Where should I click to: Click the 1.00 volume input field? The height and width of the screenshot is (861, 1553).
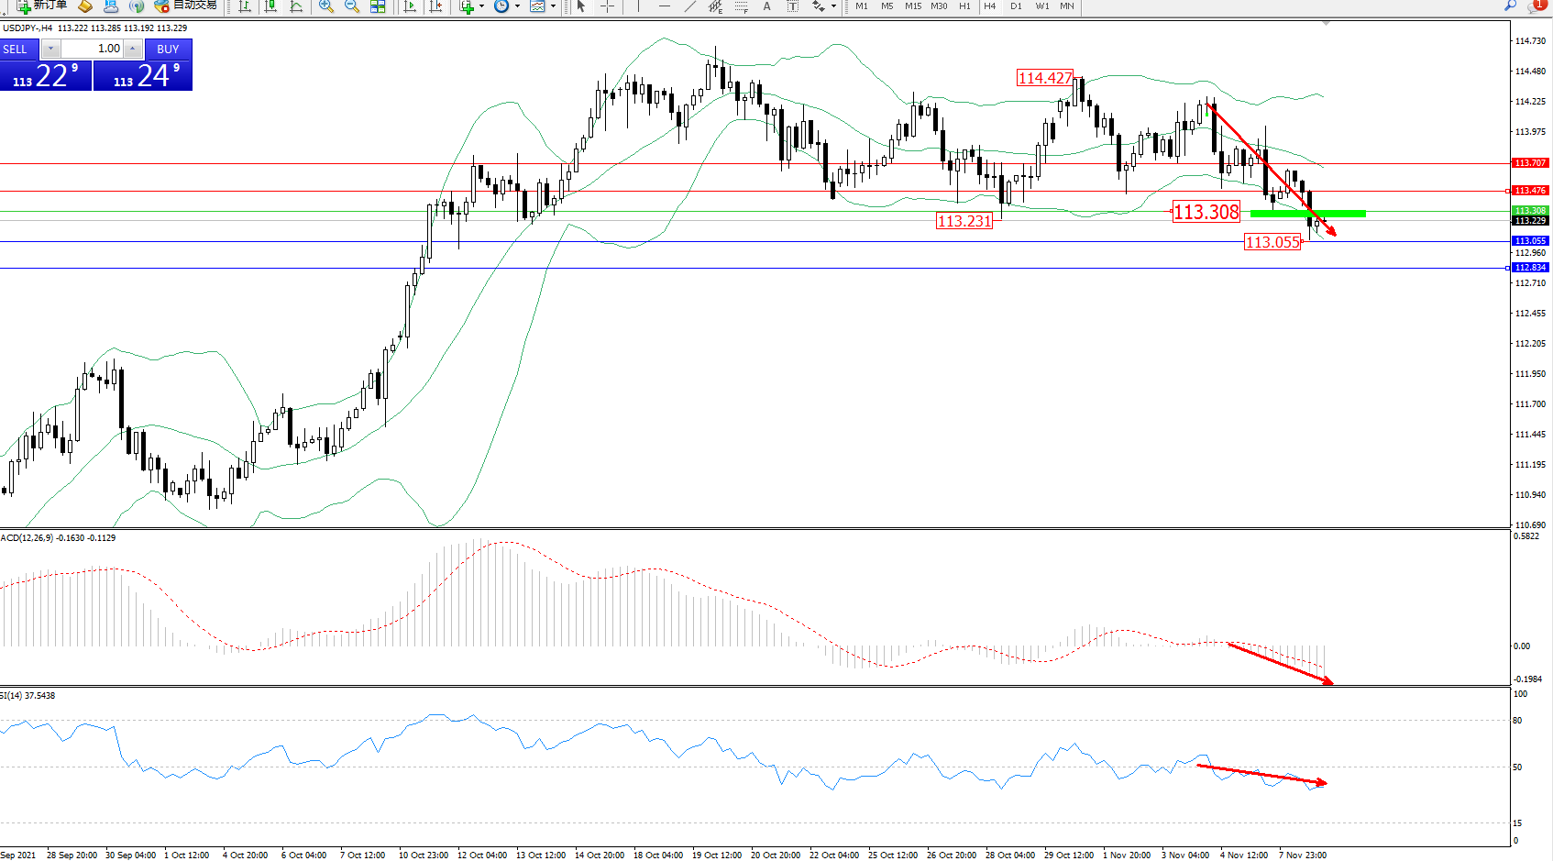(92, 49)
